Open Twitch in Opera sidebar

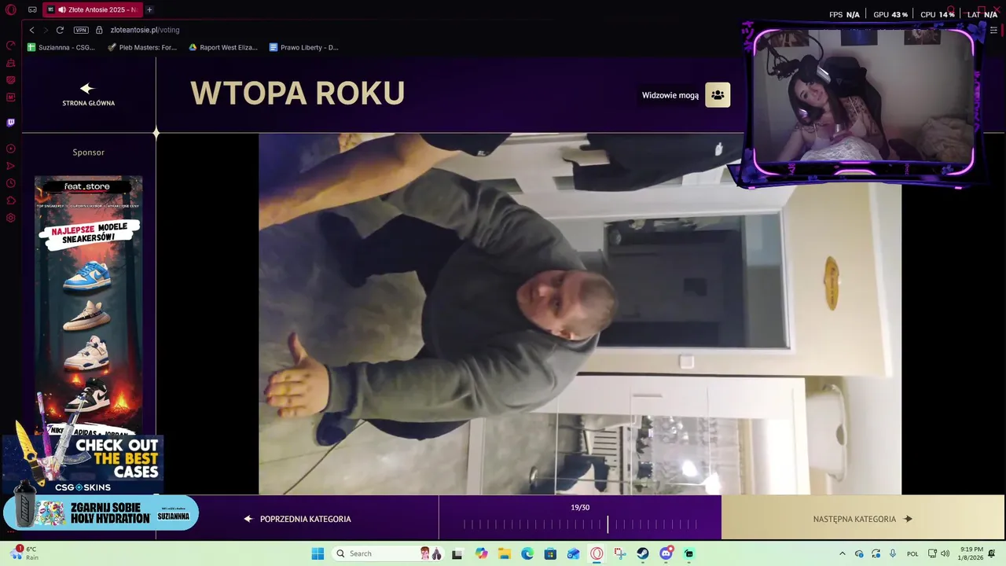tap(11, 123)
